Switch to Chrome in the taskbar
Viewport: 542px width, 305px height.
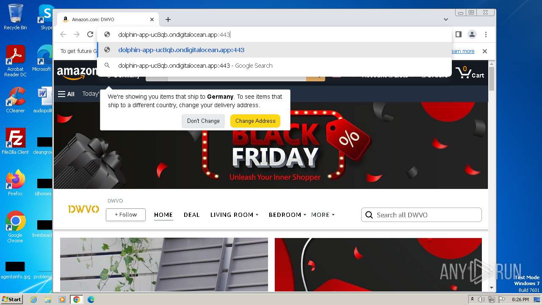(77, 299)
